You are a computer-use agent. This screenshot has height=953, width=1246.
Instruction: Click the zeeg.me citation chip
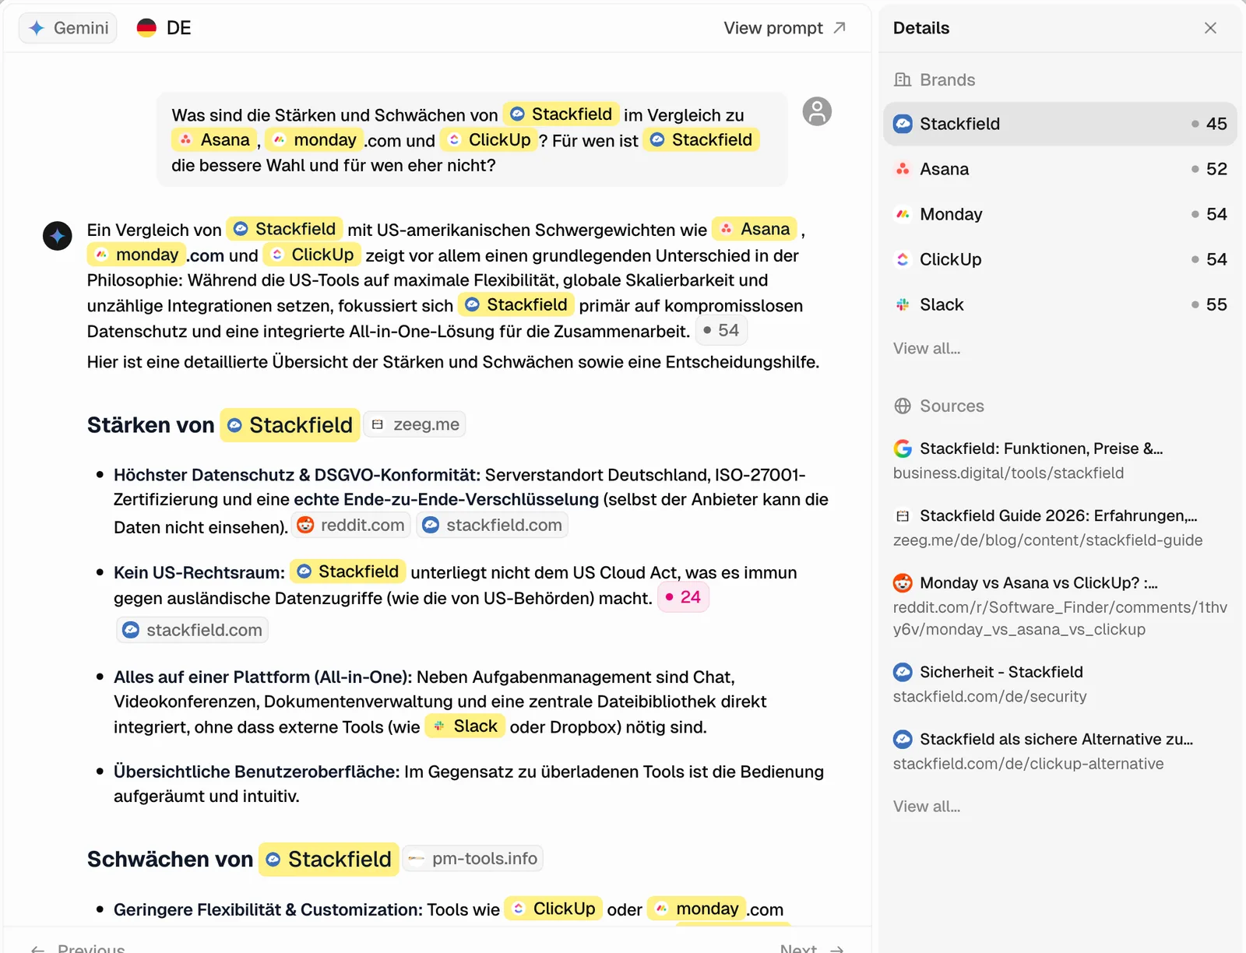tap(415, 424)
